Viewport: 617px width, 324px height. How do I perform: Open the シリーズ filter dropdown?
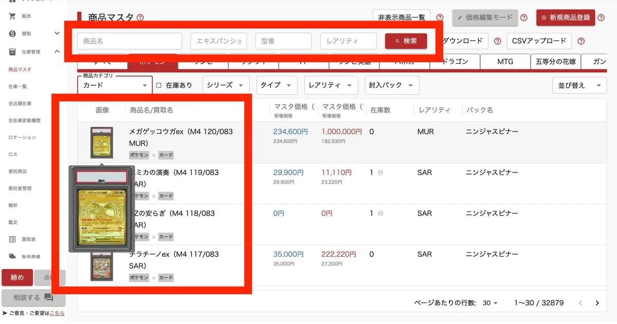coord(226,85)
